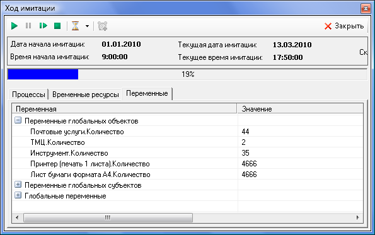The height and width of the screenshot is (235, 375).
Task: Click value 2 for ТМЦ
Action: point(243,142)
